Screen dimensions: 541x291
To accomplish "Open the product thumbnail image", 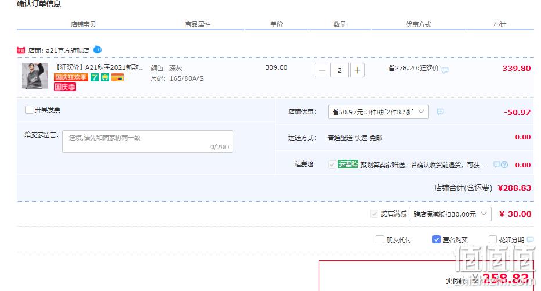I will click(35, 76).
